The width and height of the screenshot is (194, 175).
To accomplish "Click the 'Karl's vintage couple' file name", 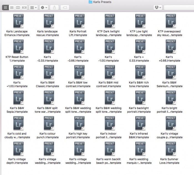I will tap(170, 135).
